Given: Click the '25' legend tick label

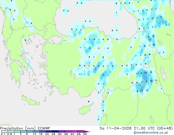Looking at the screenshot, I should [x=53, y=134].
